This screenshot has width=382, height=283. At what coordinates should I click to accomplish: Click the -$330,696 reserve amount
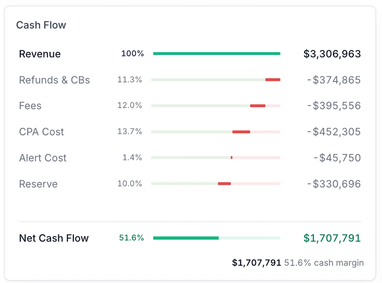point(334,184)
